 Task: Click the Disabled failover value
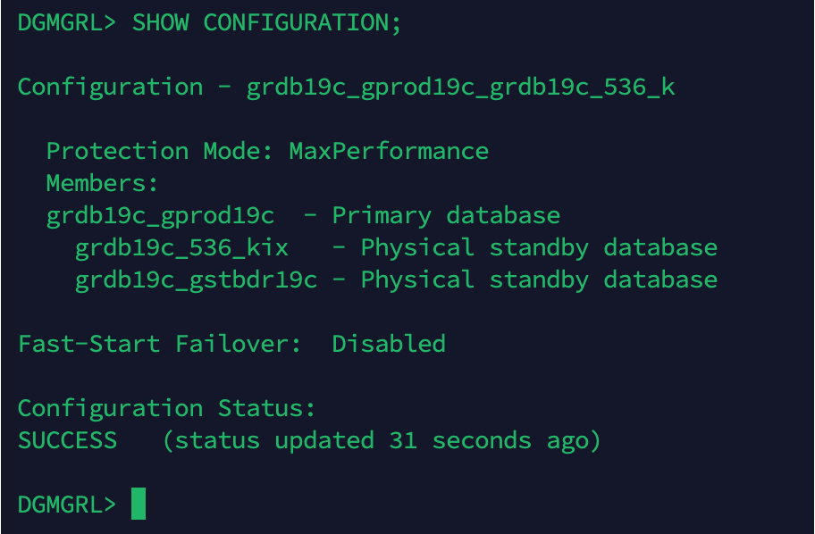[x=389, y=344]
